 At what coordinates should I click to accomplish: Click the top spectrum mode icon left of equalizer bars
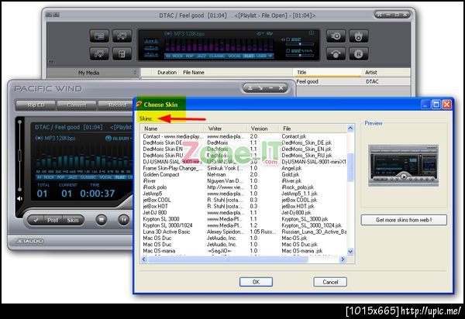point(151,41)
